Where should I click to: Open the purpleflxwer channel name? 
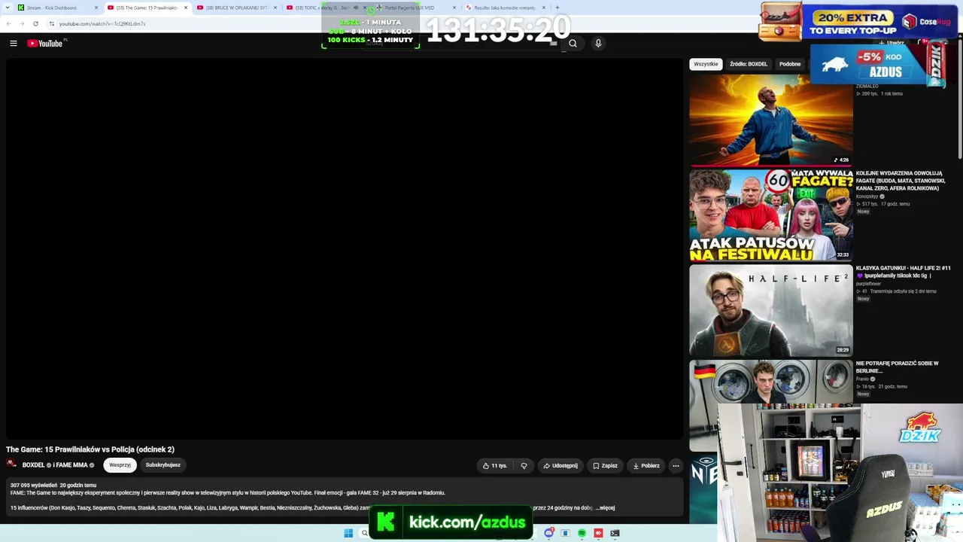868,284
